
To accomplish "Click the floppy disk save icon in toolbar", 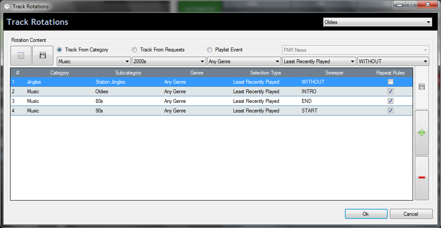I will pyautogui.click(x=43, y=55).
